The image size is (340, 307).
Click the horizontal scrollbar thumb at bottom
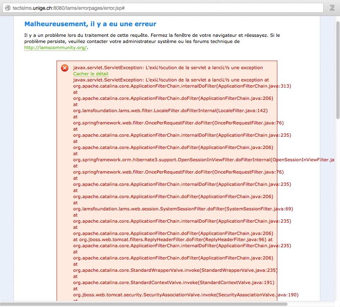(144, 304)
